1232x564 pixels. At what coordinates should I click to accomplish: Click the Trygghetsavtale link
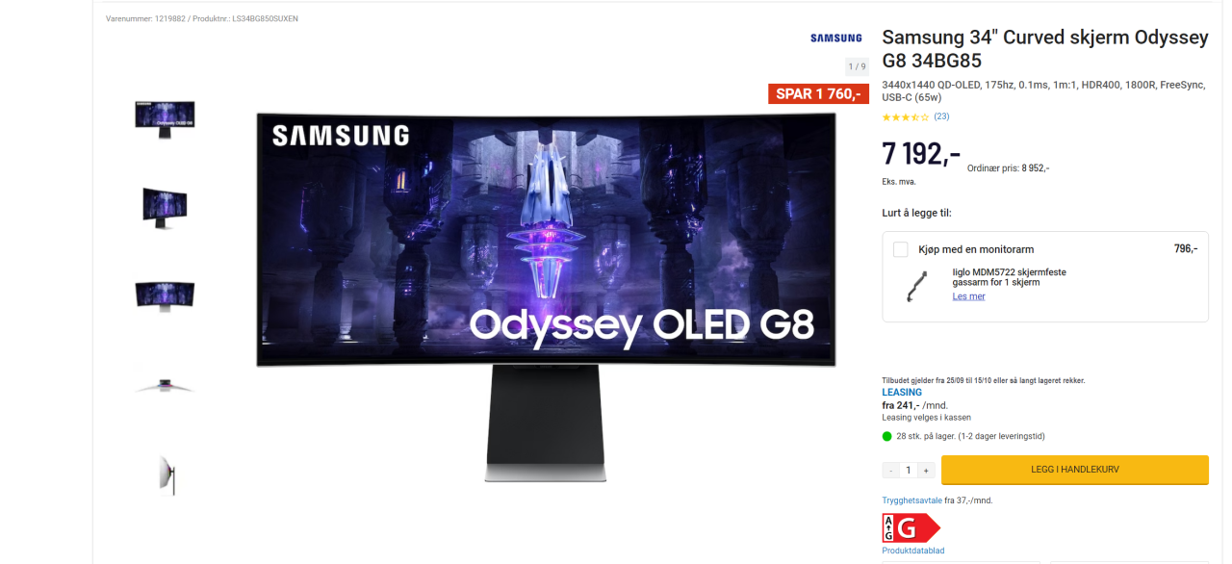pos(911,500)
